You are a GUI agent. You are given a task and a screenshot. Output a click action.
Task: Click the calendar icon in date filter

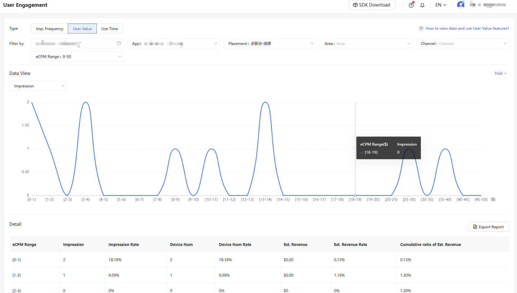coord(119,43)
